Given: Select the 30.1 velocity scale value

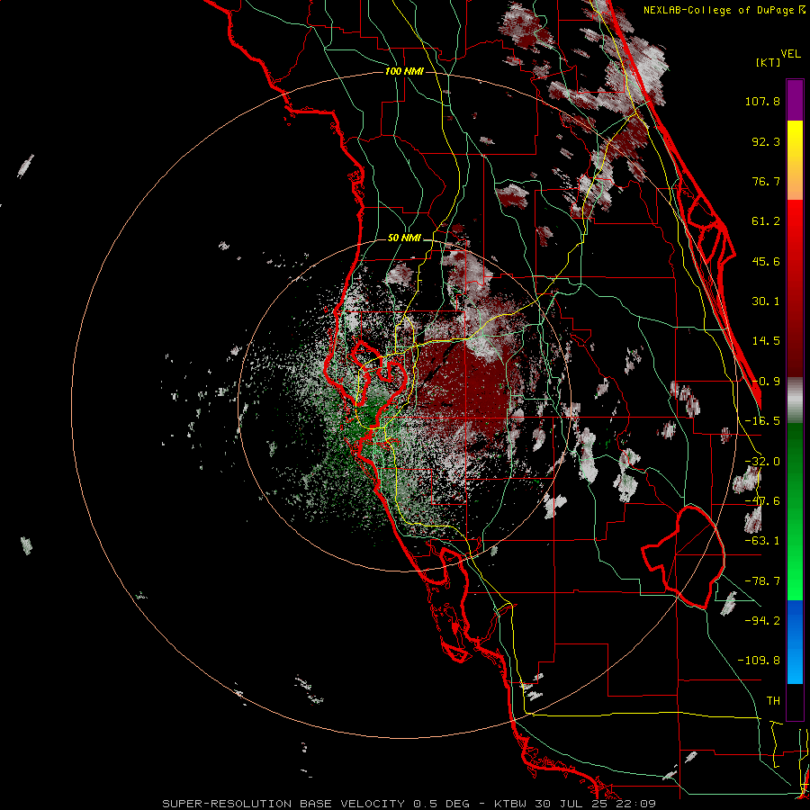Looking at the screenshot, I should click(x=766, y=301).
